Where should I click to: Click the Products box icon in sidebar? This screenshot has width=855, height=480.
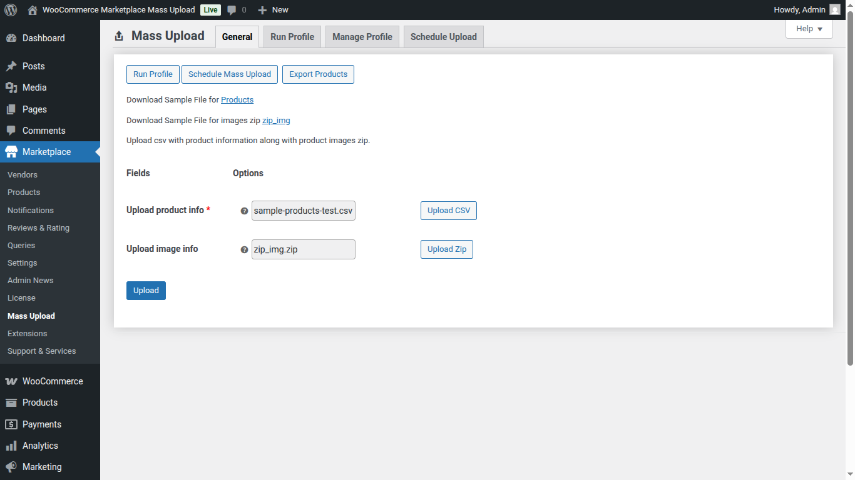pyautogui.click(x=13, y=402)
